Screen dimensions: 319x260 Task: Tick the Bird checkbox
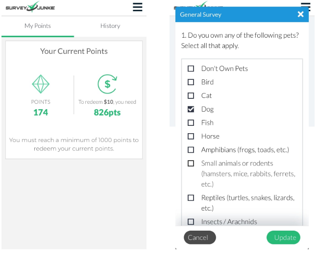click(191, 82)
